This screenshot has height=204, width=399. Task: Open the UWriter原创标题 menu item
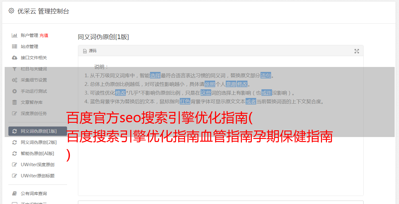click(x=38, y=176)
